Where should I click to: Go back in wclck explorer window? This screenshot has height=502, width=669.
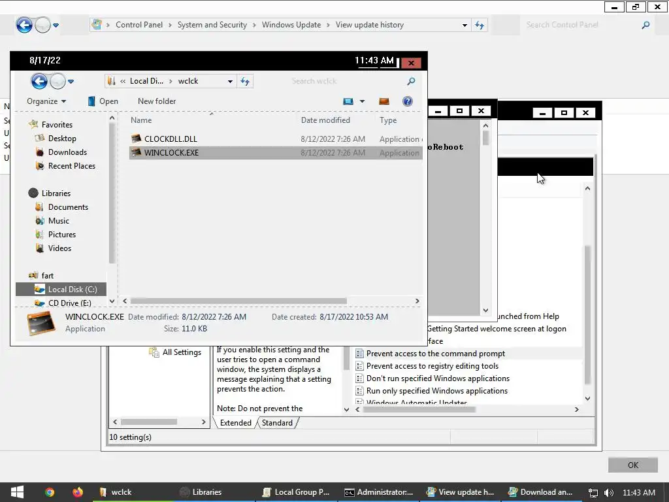(x=39, y=80)
